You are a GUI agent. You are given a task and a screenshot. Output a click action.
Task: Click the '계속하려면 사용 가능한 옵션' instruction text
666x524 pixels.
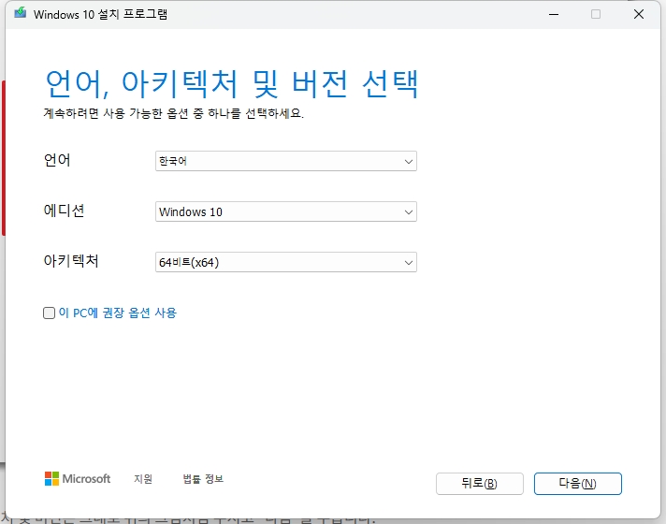coord(174,113)
